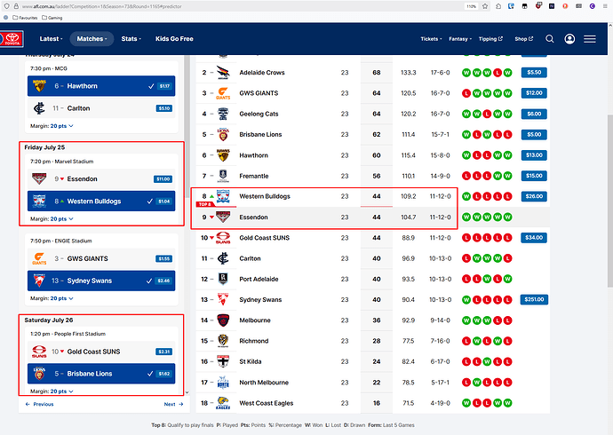Pick Hawthorn to win Thursday match
Image resolution: width=613 pixels, height=435 pixels.
point(101,86)
